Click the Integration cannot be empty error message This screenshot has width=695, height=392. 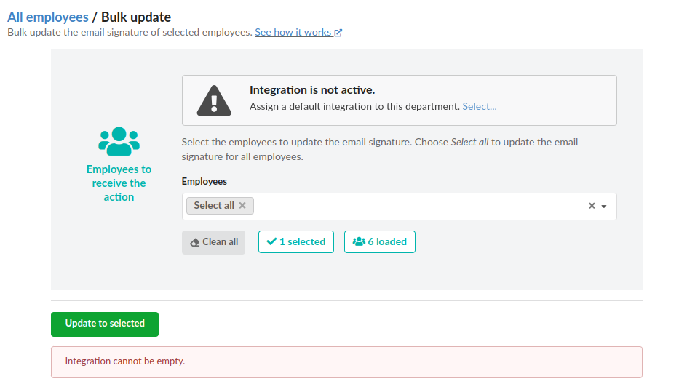point(125,361)
